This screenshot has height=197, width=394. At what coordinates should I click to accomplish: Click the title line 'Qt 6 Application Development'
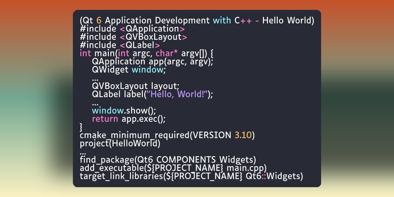(197, 21)
